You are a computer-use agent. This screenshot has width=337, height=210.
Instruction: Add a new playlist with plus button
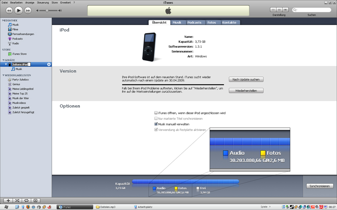pos(8,200)
